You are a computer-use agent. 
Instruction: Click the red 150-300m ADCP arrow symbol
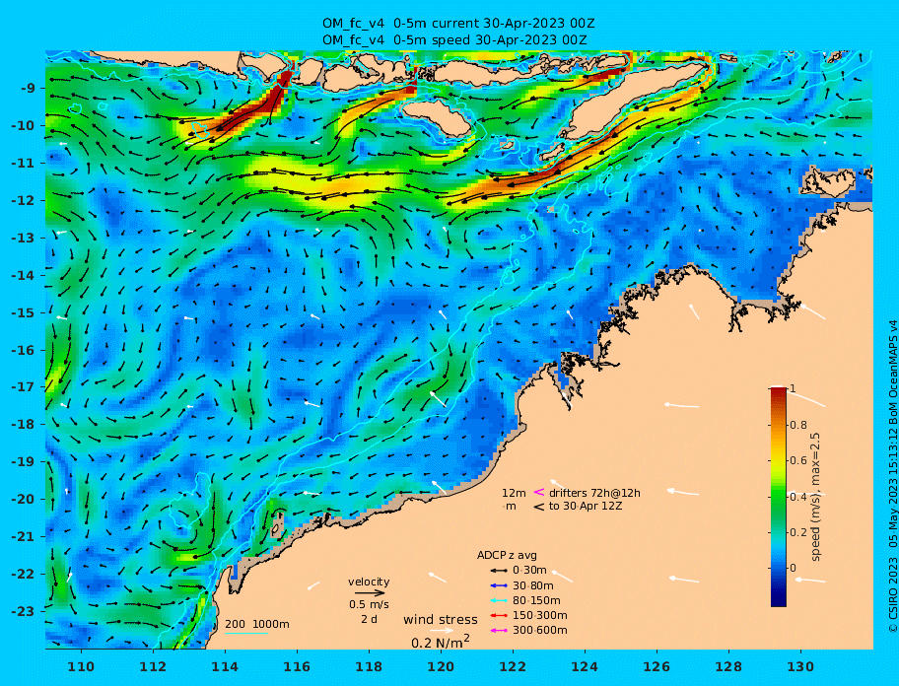click(499, 615)
